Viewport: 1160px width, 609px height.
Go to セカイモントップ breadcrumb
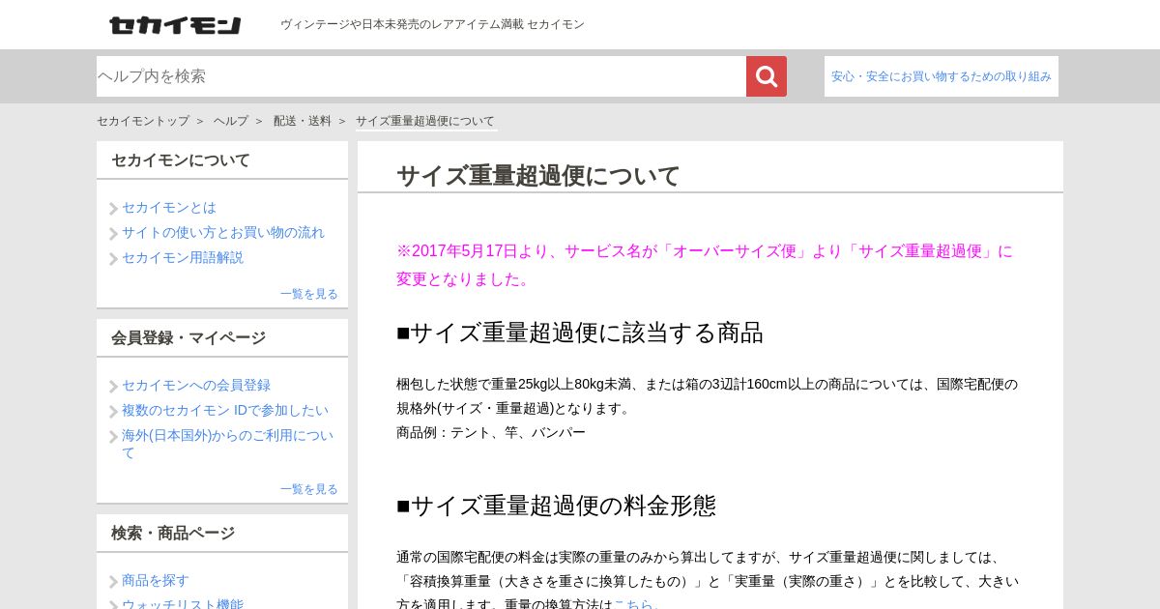pos(143,121)
